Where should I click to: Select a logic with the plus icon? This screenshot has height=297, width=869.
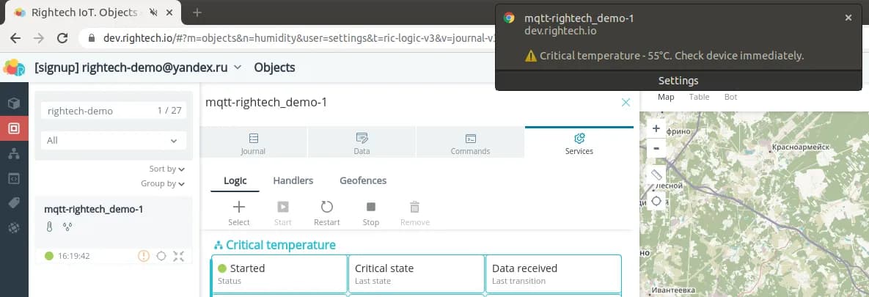tap(239, 213)
